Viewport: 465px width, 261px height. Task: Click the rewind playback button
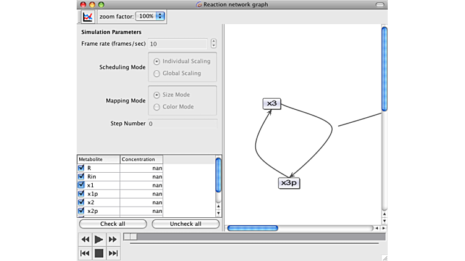point(85,239)
